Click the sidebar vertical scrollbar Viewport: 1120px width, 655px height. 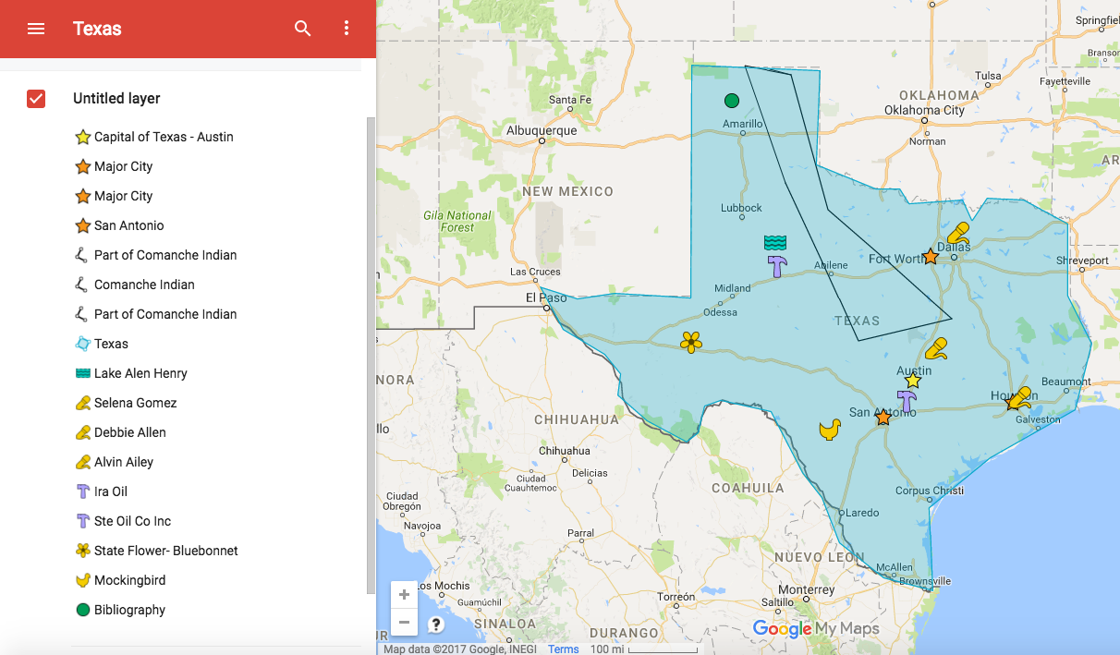click(x=371, y=356)
